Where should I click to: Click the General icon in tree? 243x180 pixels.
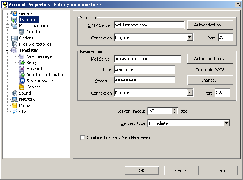(15, 13)
